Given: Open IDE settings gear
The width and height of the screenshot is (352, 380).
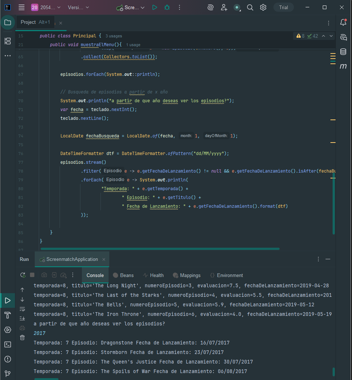Looking at the screenshot, I should [x=263, y=8].
